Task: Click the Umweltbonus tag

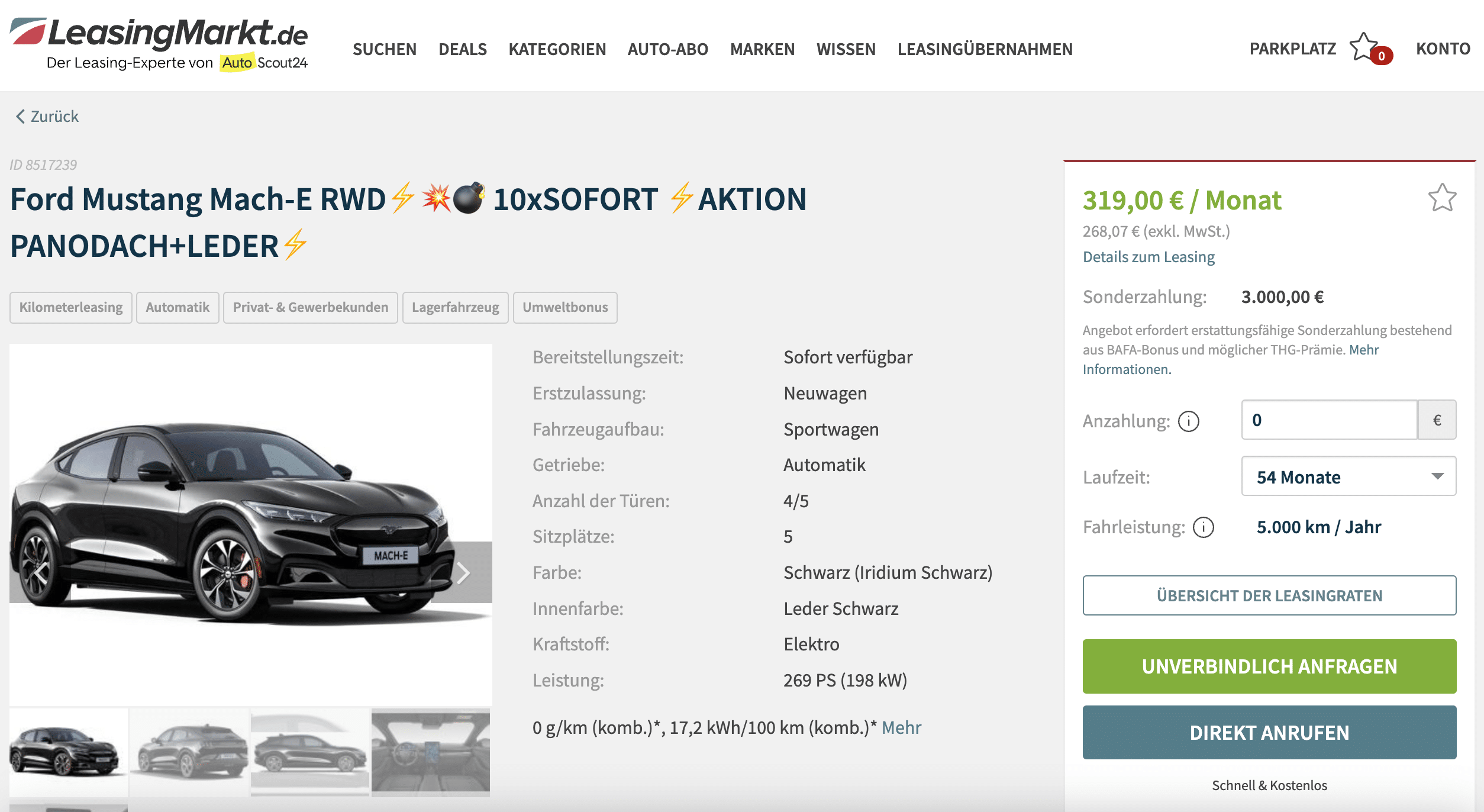Action: point(565,307)
